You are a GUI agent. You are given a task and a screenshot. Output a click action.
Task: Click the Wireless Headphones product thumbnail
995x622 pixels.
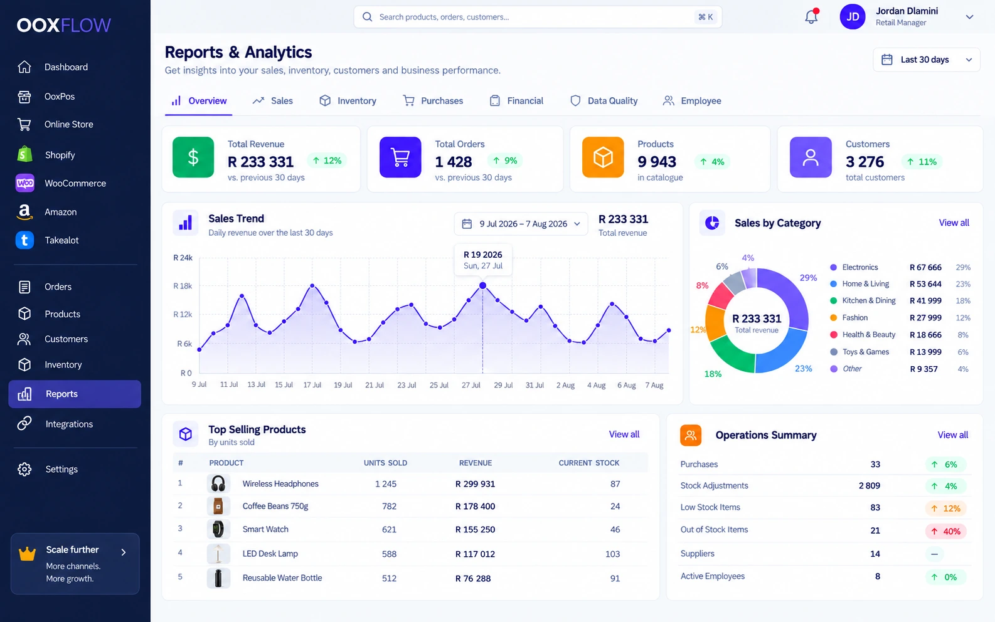pyautogui.click(x=218, y=483)
